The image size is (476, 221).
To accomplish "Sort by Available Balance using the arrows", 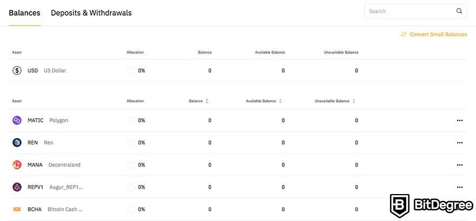I will click(280, 101).
